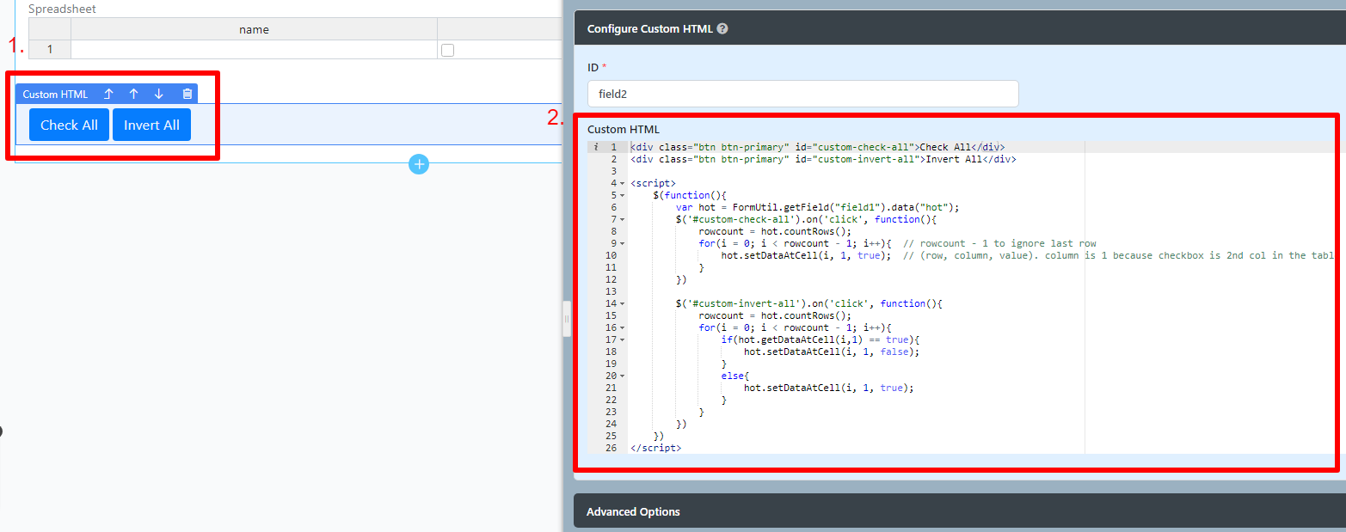Screen dimensions: 1346x532
Task: Collapse fold arrow on code line 14
Action: pos(622,303)
